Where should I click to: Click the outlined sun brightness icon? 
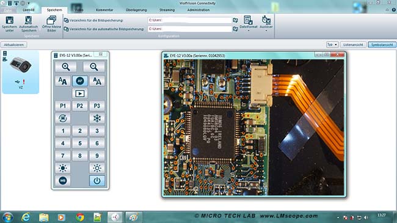point(97,168)
